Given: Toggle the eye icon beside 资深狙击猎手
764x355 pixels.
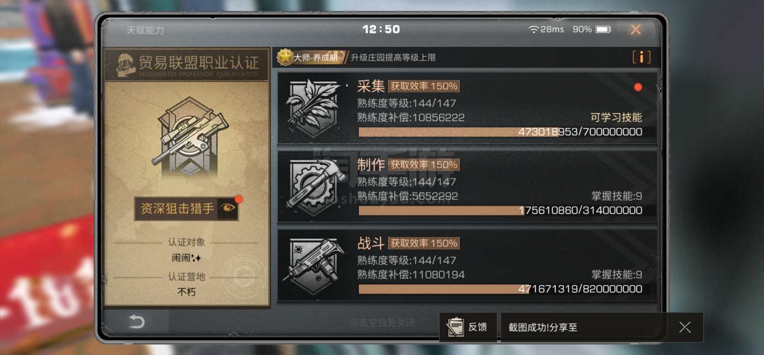Looking at the screenshot, I should tap(227, 208).
